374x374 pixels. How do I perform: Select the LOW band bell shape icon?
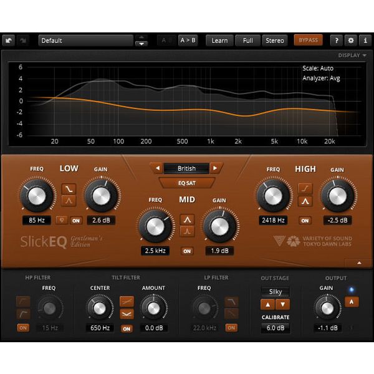[x=69, y=200]
